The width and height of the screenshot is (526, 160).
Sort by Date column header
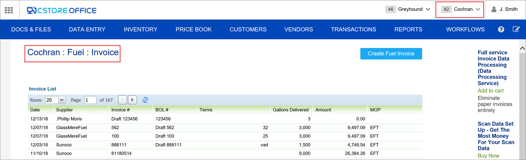35,110
